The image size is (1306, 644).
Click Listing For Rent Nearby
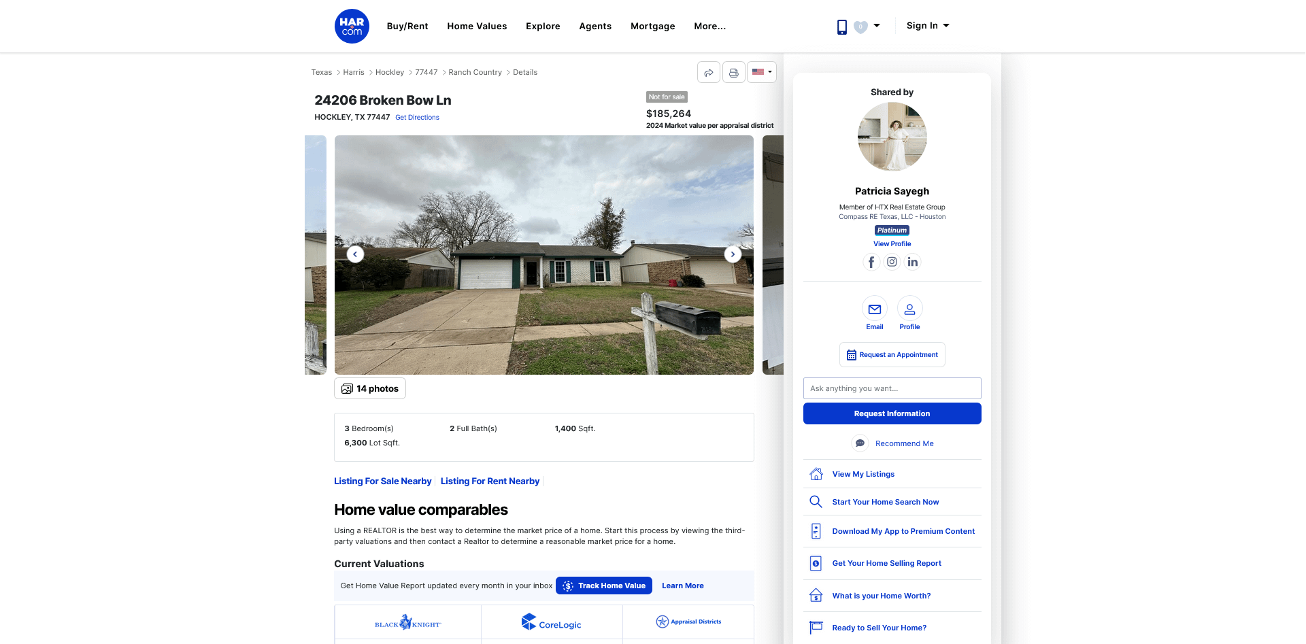pos(490,481)
